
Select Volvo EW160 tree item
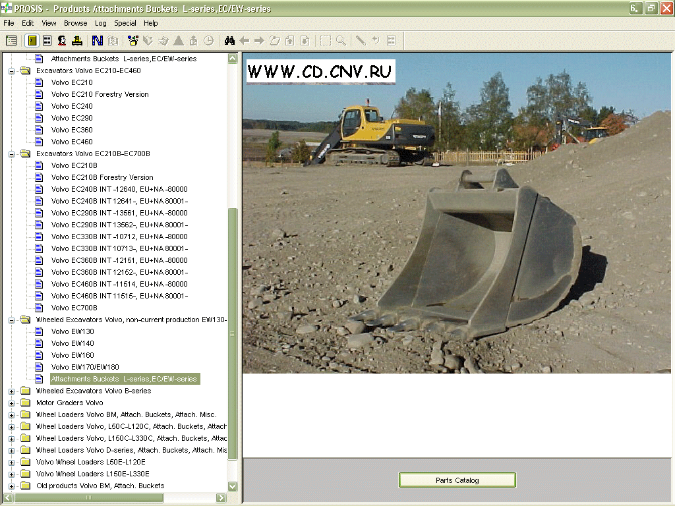73,355
